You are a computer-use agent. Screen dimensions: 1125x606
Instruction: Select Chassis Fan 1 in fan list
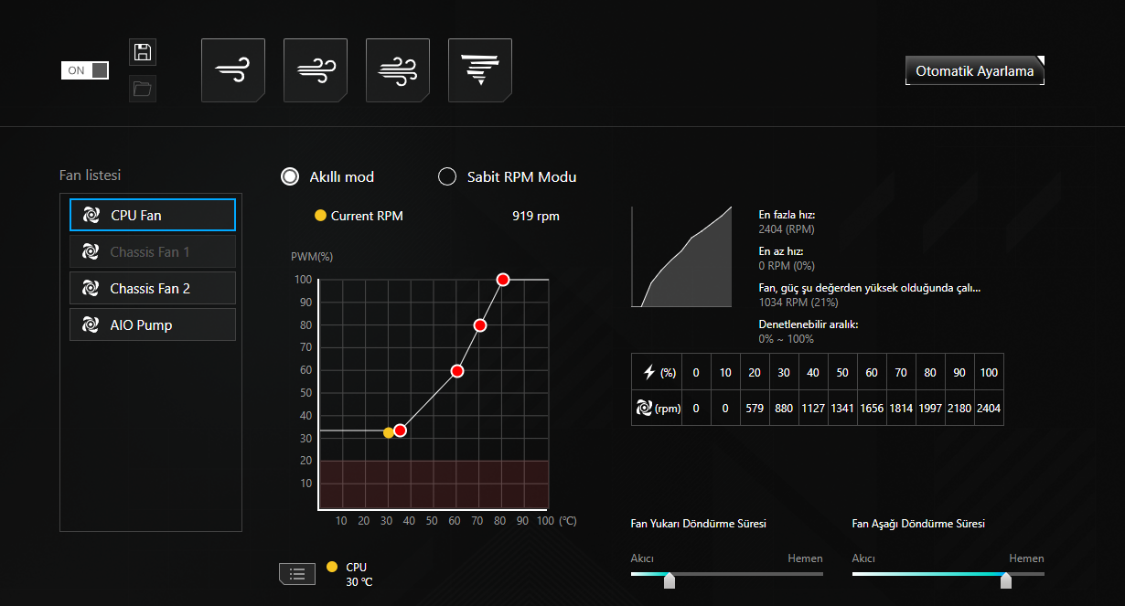(x=153, y=251)
